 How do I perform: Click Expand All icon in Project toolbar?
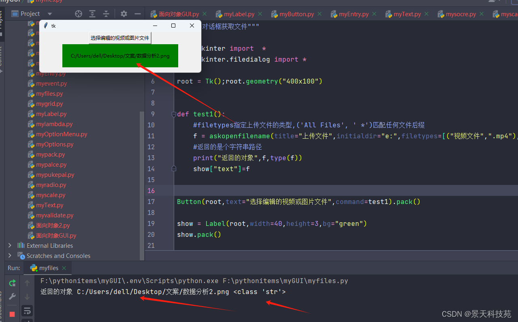coord(92,14)
